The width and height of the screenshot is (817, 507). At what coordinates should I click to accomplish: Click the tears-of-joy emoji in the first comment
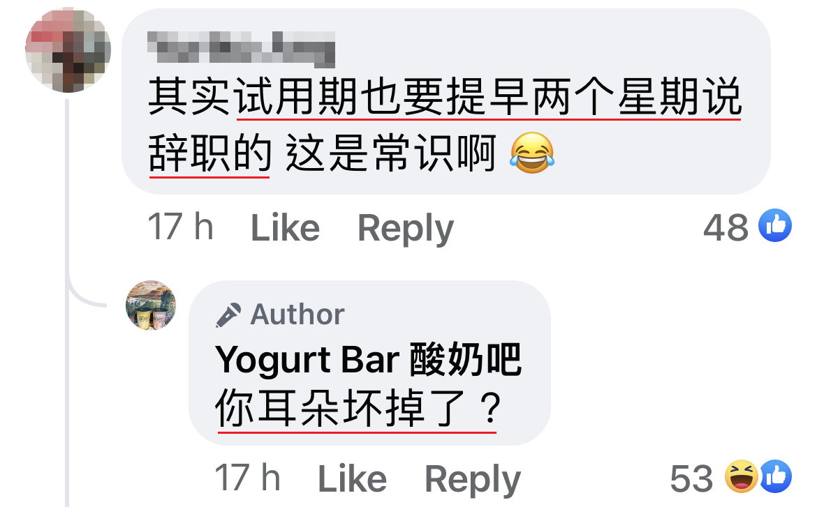click(532, 153)
